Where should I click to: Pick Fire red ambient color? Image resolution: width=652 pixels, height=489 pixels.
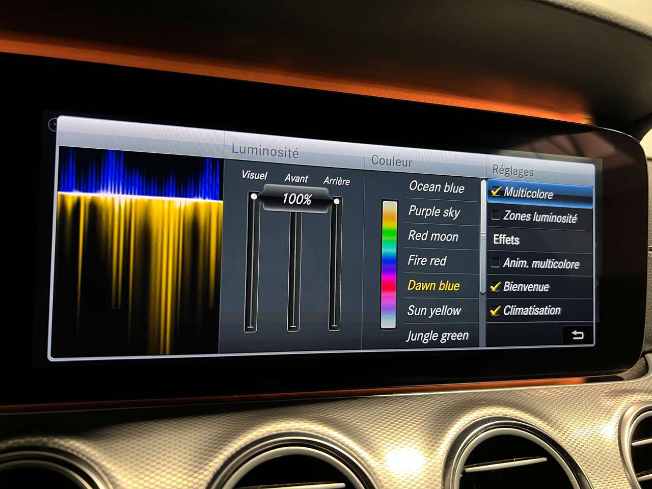tap(427, 261)
